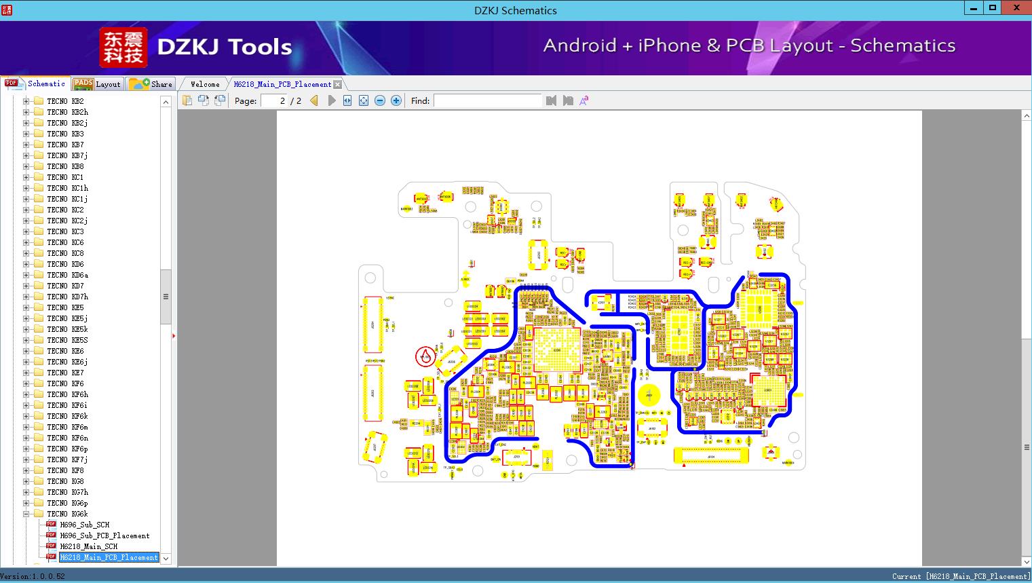Click the find previous icon
Image resolution: width=1032 pixels, height=583 pixels.
tap(551, 100)
